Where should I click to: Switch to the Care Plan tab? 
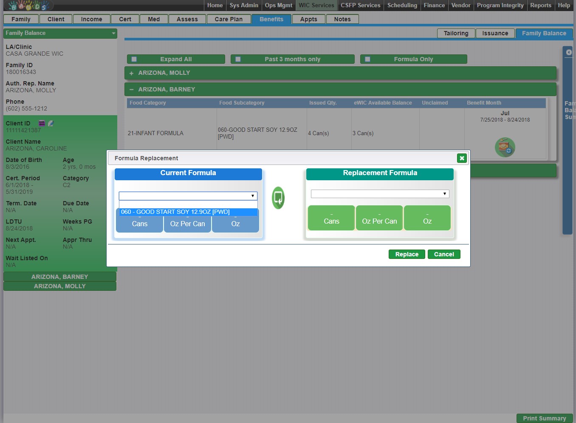(x=229, y=19)
